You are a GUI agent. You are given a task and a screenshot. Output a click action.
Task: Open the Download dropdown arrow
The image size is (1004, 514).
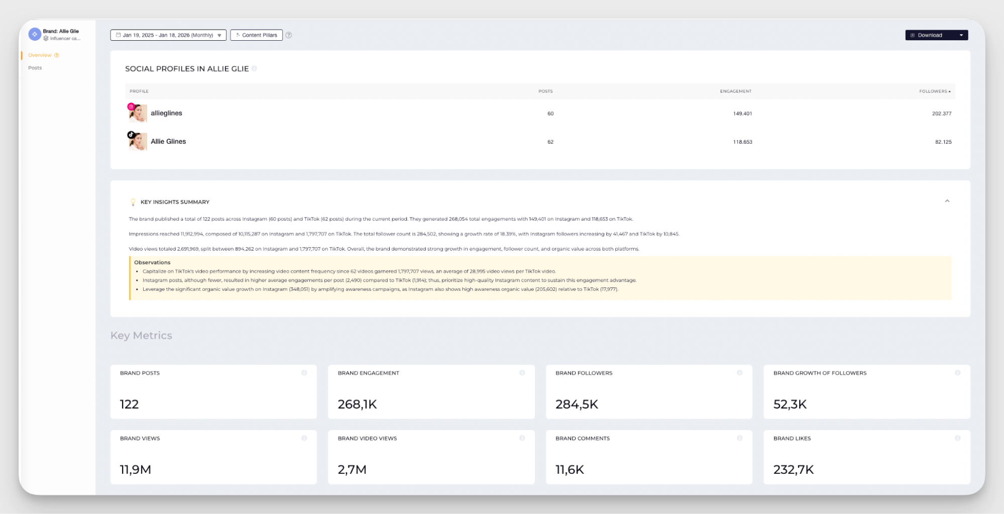pos(961,35)
